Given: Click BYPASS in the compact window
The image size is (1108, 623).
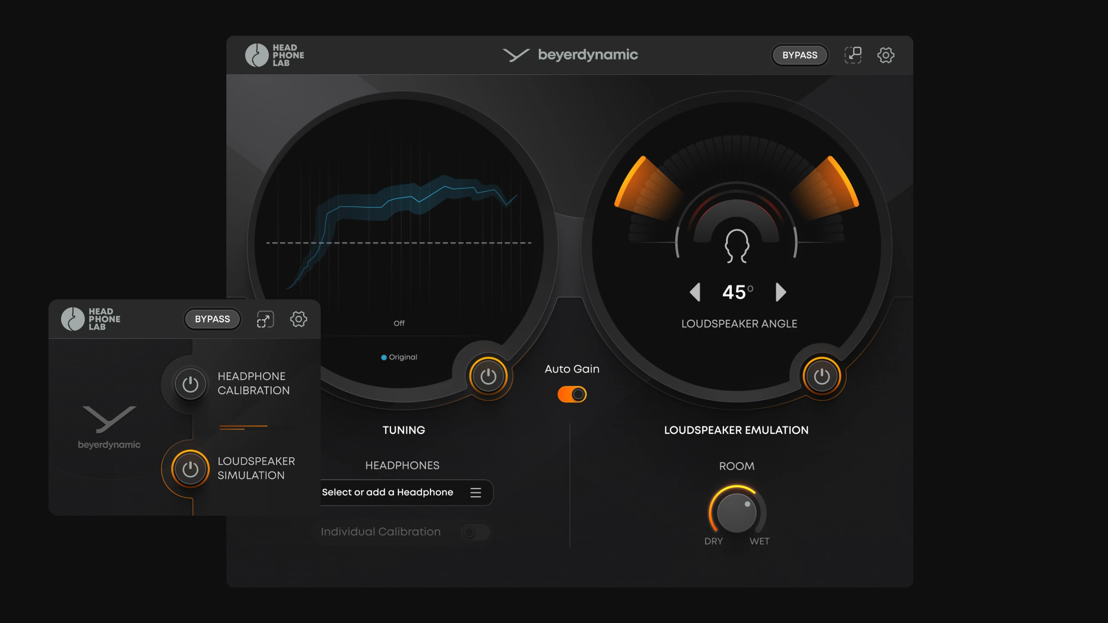Looking at the screenshot, I should pos(213,319).
